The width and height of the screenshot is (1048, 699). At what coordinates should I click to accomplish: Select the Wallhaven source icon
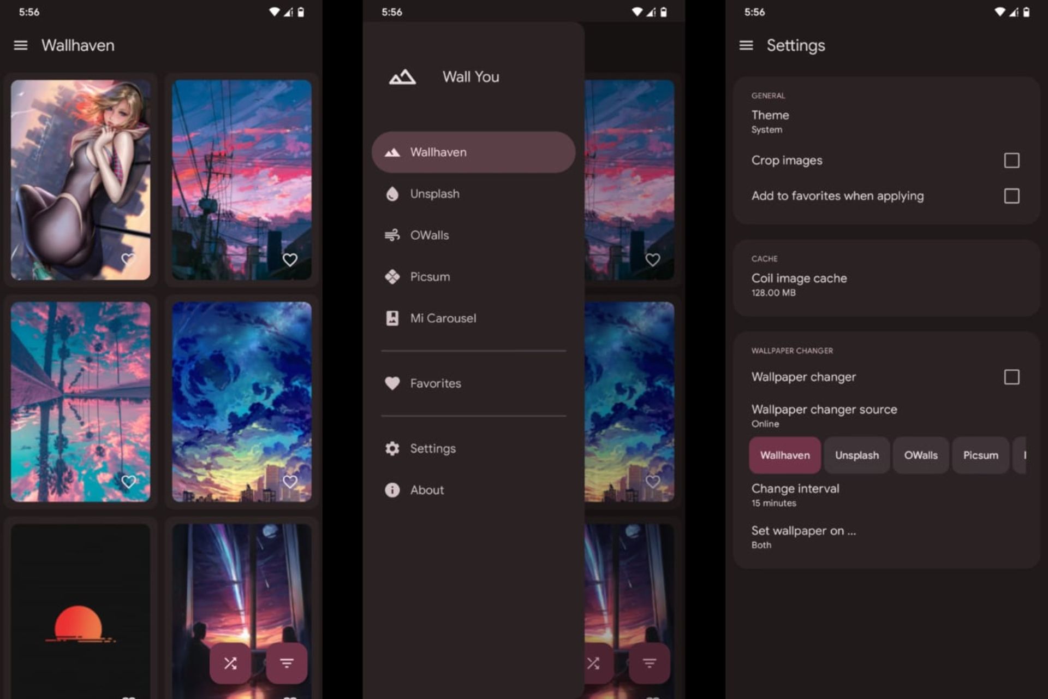[x=391, y=152]
